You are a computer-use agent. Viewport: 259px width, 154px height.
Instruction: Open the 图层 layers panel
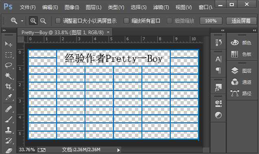point(242,71)
